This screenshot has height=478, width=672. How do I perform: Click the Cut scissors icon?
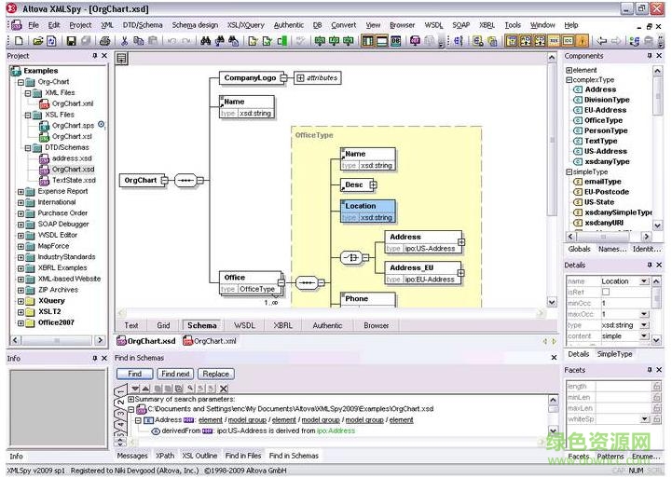123,41
